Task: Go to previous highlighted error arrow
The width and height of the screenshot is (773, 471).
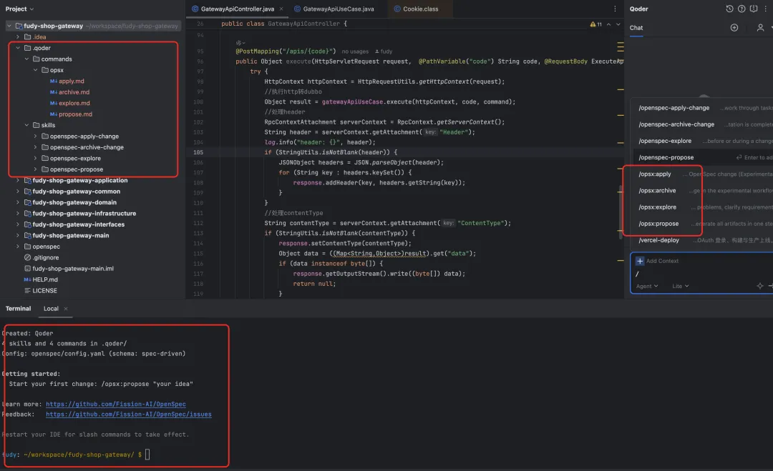Action: tap(609, 24)
